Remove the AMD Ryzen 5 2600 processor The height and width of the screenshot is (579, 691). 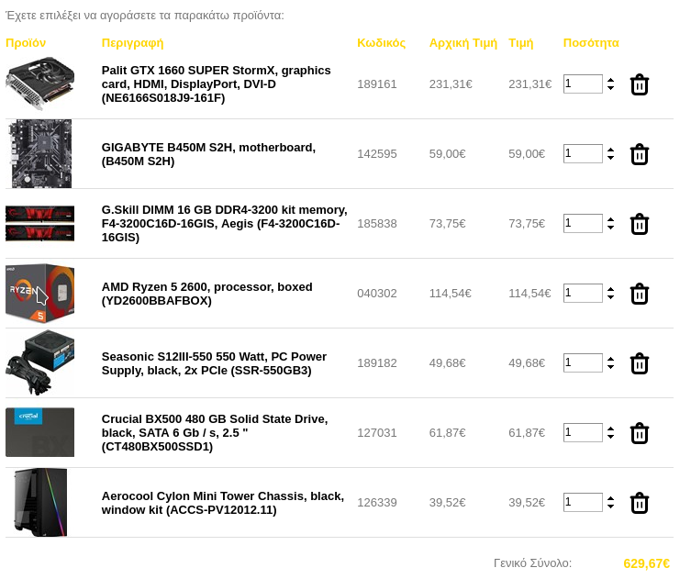[639, 294]
